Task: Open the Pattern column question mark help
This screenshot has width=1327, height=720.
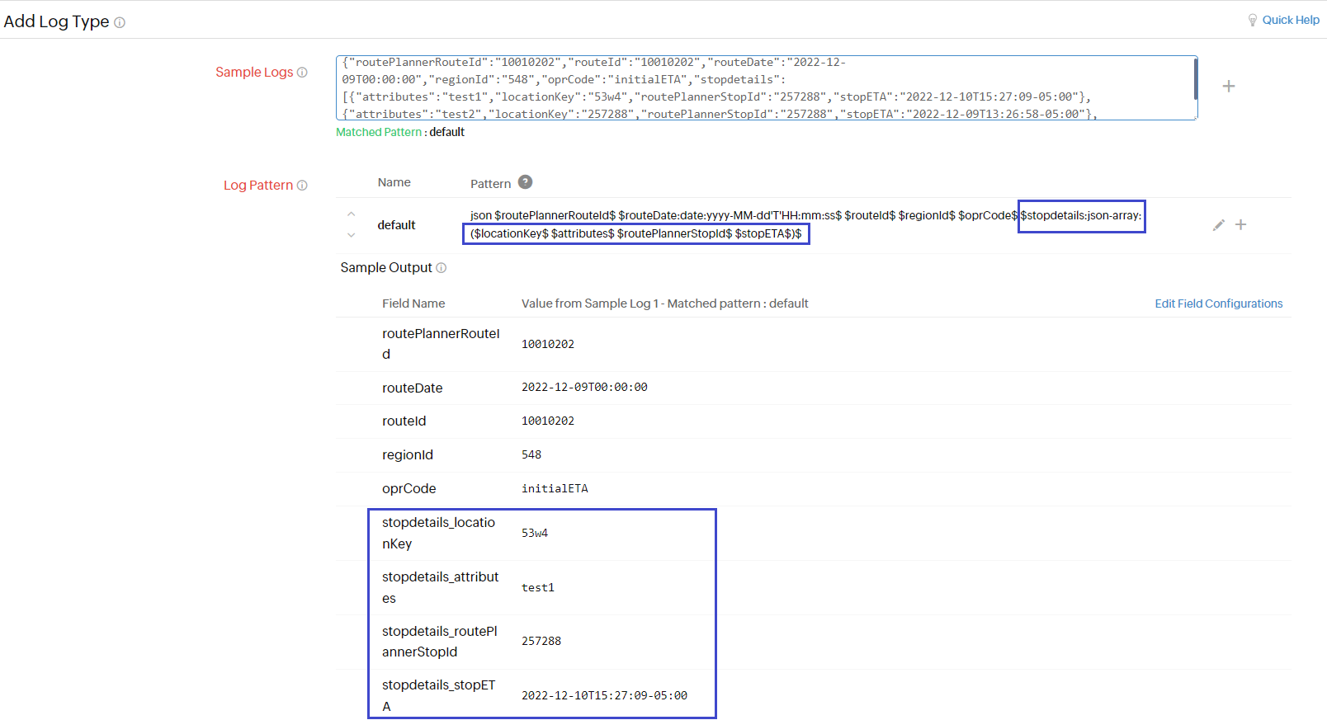Action: pos(525,182)
